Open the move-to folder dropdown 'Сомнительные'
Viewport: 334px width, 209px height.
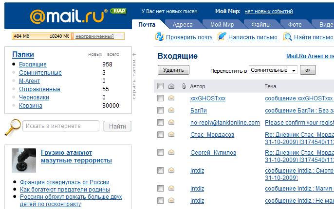[273, 70]
